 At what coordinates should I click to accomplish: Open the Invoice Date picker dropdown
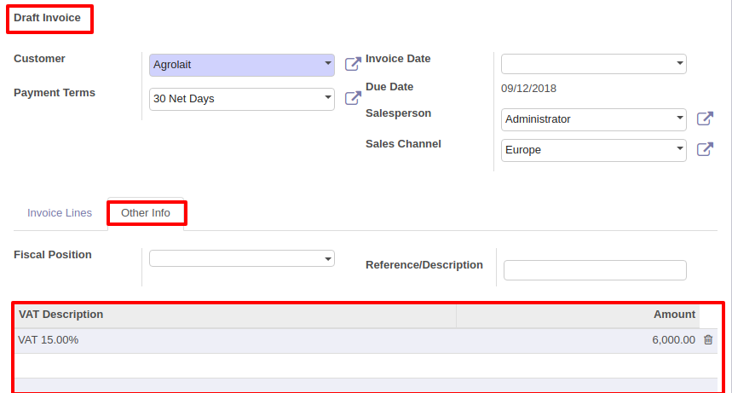[x=594, y=64]
